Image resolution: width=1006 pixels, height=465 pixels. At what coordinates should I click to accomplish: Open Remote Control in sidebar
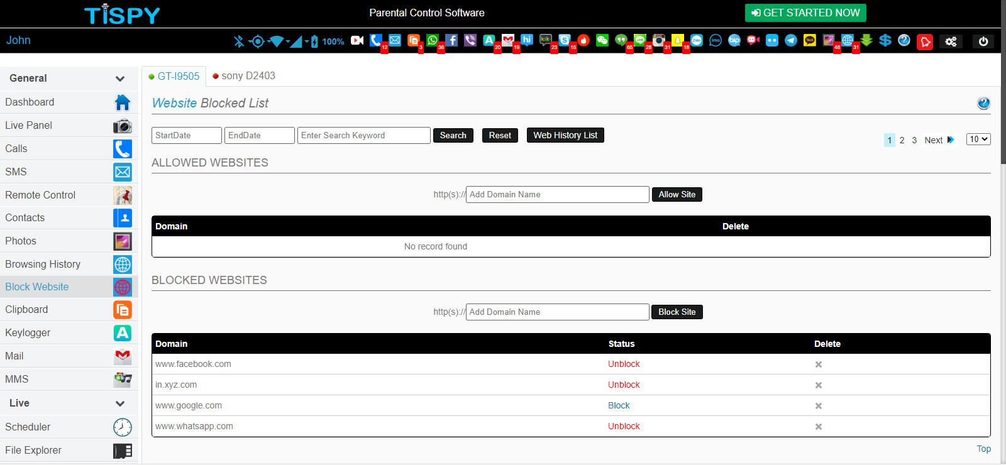(69, 195)
